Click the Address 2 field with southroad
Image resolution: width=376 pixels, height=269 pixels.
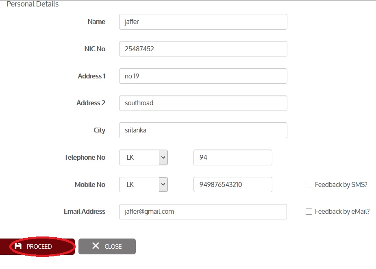point(203,103)
